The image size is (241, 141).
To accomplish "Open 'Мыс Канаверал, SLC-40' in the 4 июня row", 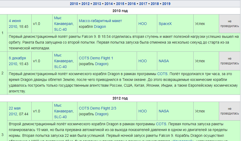I will (x=64, y=24).
